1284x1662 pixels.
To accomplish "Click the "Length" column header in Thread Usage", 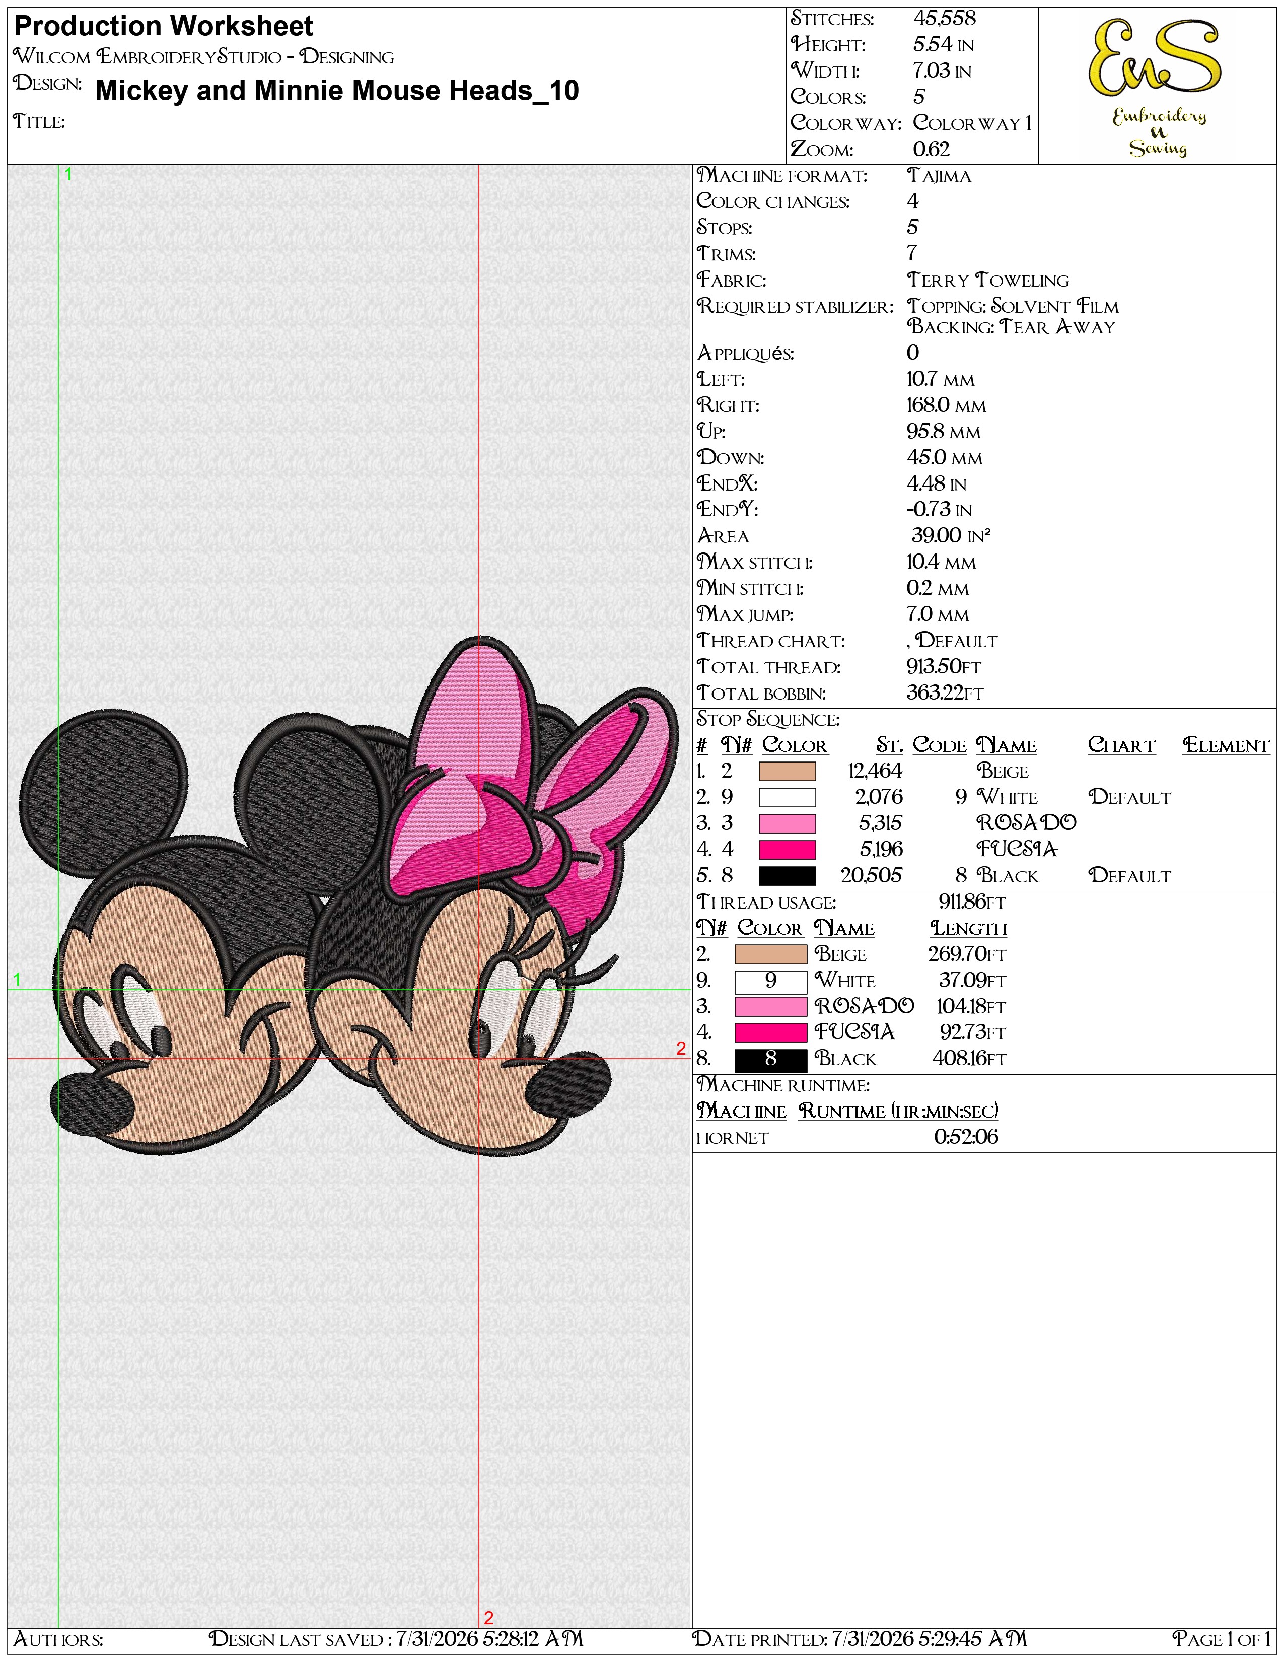I will pos(968,928).
